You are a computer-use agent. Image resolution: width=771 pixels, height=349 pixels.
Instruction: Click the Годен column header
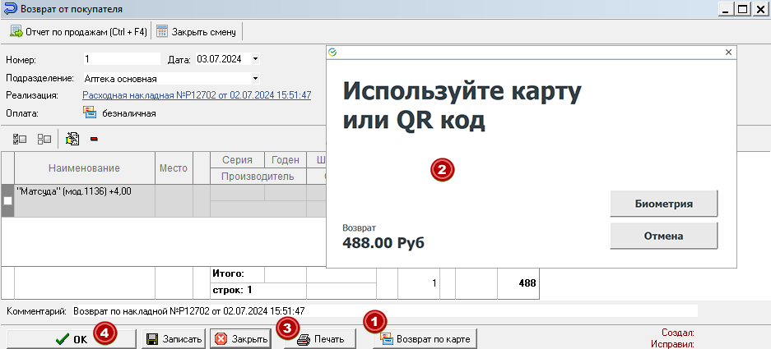pos(286,160)
